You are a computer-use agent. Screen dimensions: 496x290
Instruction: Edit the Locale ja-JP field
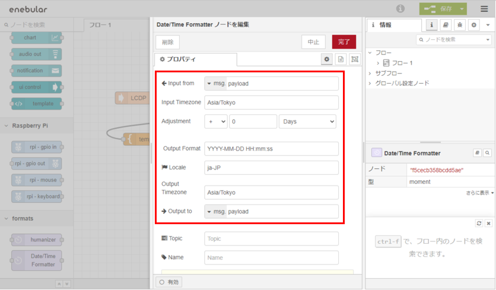pyautogui.click(x=271, y=168)
